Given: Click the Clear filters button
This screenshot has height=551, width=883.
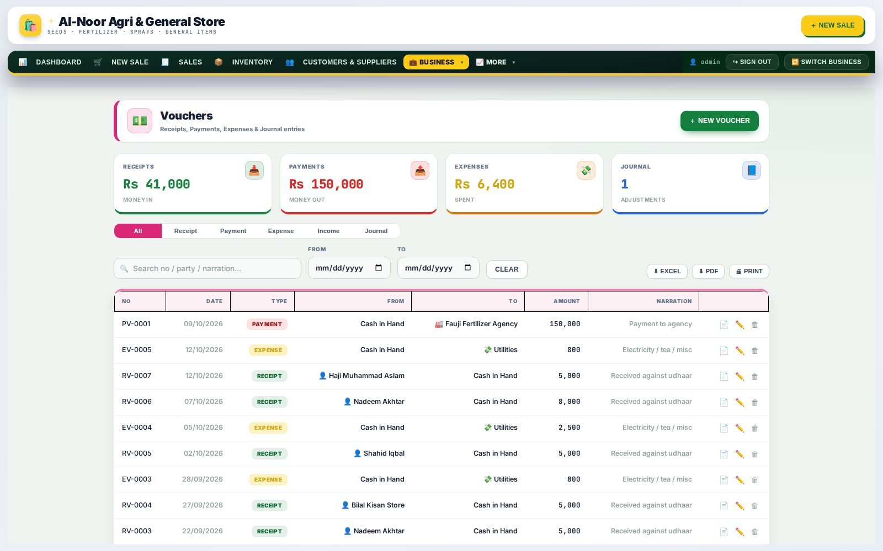Looking at the screenshot, I should click(x=506, y=269).
